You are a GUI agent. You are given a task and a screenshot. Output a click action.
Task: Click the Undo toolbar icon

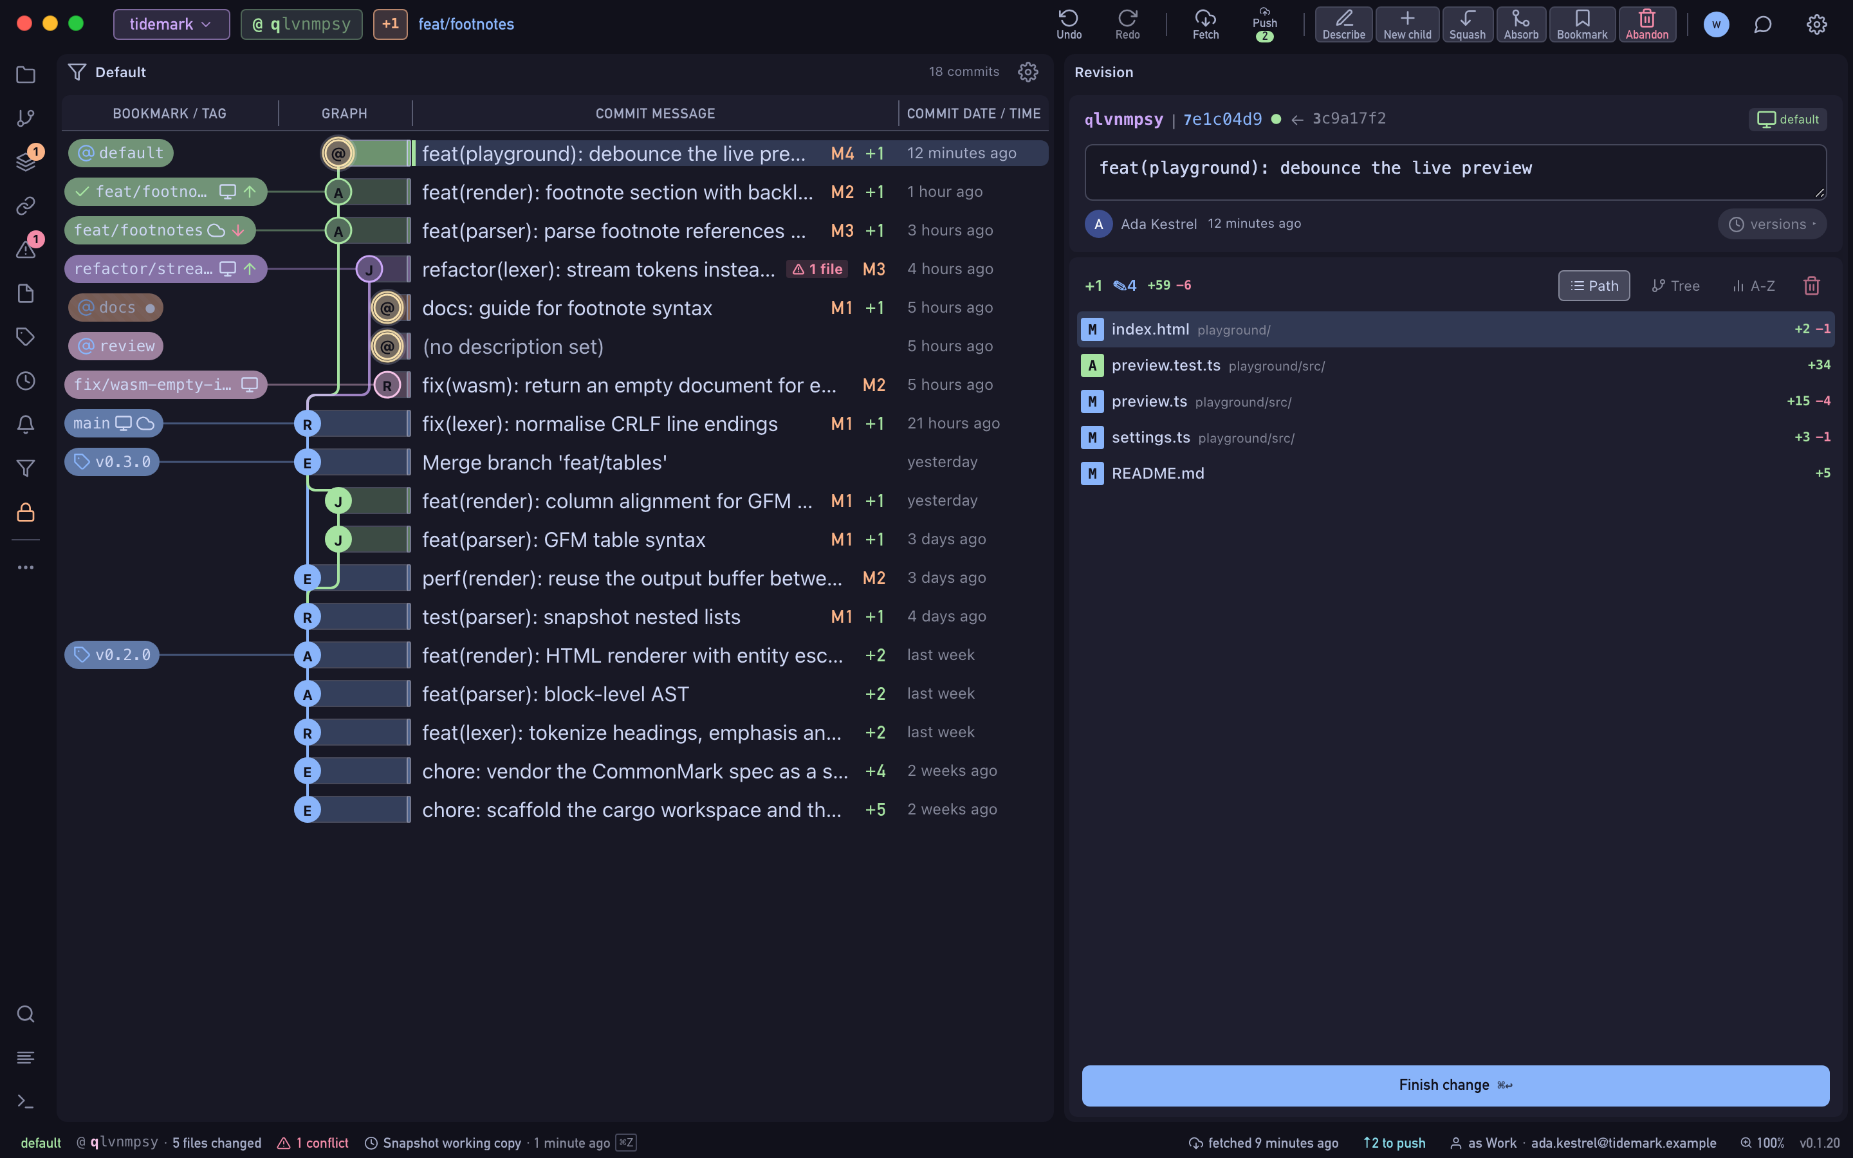1069,24
